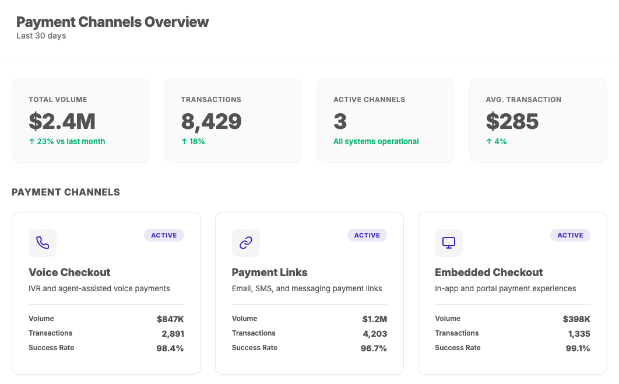This screenshot has width=619, height=384.
Task: Select the Transactions 8,429 stat card
Action: 233,121
